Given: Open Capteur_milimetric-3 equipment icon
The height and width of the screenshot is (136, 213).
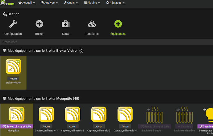Looking at the screenshot, I should tap(99, 114).
